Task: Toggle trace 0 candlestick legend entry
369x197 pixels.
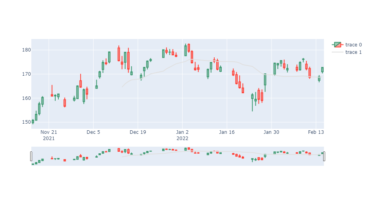Action: 347,44
